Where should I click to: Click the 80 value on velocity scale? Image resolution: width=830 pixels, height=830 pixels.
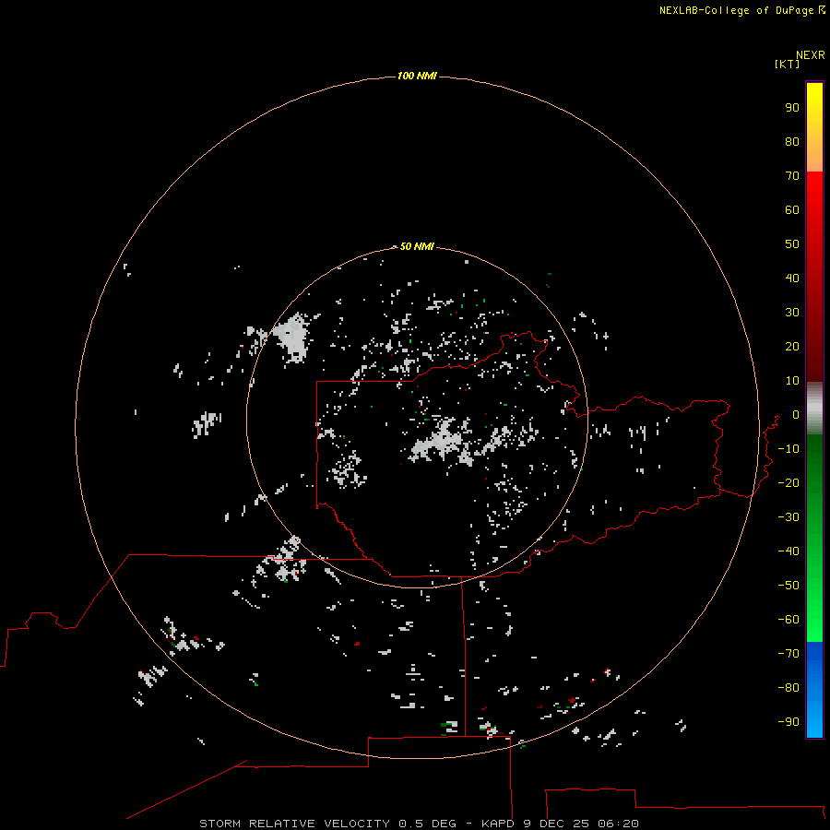point(792,141)
